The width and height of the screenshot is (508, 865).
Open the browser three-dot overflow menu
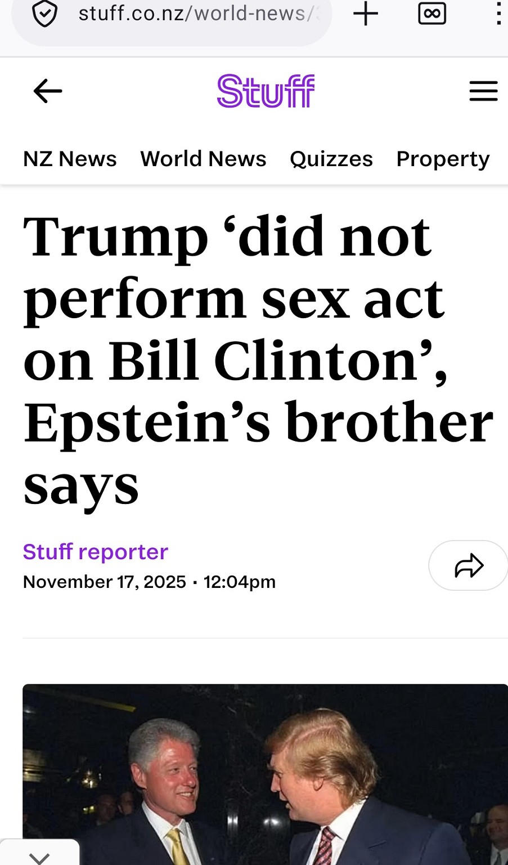498,14
